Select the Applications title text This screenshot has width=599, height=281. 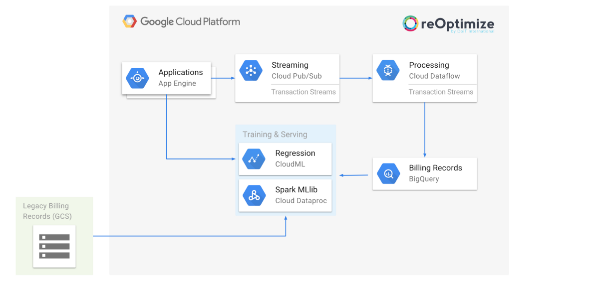(181, 73)
